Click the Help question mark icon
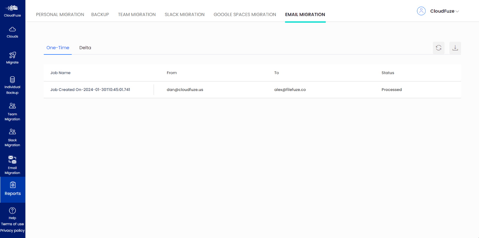 point(12,211)
